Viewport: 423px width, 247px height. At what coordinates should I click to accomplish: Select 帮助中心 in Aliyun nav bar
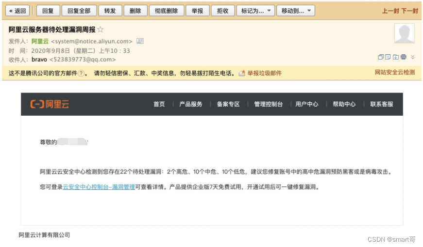(344, 104)
